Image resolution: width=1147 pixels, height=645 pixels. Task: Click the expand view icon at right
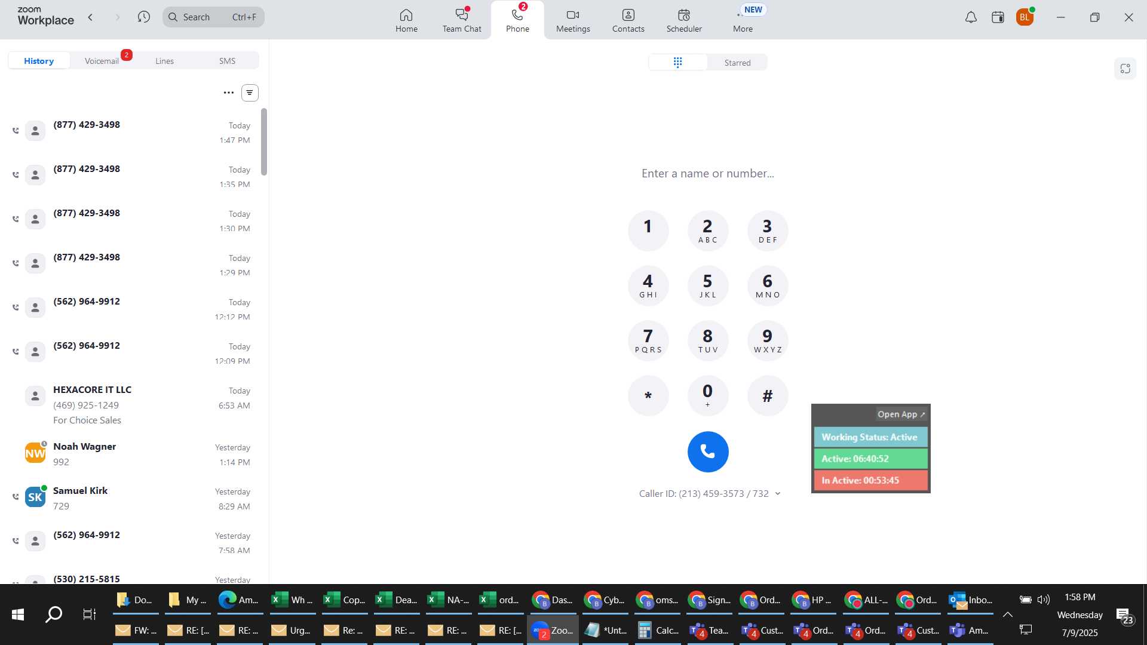click(x=1125, y=69)
